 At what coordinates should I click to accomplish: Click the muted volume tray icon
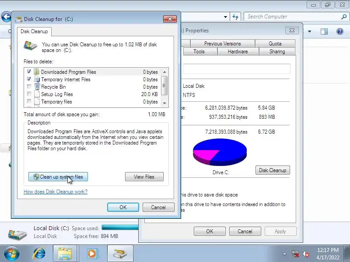[x=305, y=254]
